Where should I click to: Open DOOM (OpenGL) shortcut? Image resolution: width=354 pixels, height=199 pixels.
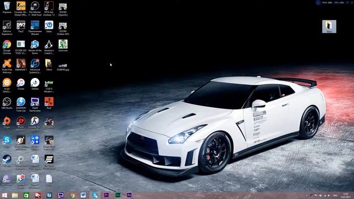[63, 9]
